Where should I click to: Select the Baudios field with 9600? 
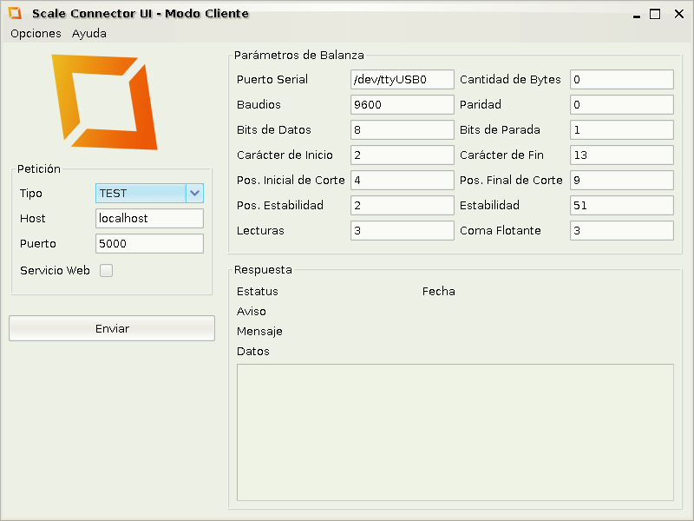402,104
